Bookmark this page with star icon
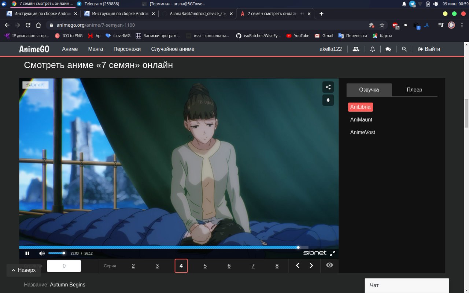This screenshot has width=469, height=293. [382, 25]
